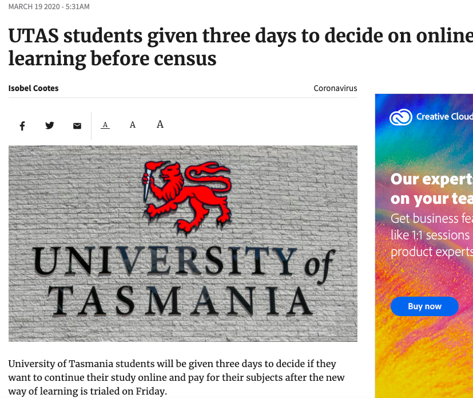
Task: Share the article via email icon
Action: [x=77, y=125]
